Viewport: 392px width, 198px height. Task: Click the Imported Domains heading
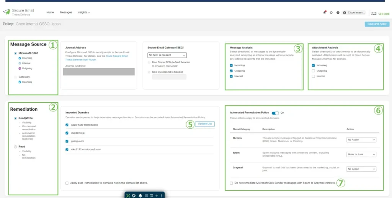[77, 113]
